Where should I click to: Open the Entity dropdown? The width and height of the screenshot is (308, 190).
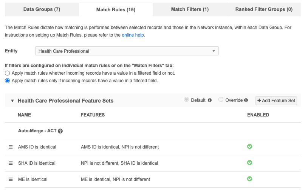pyautogui.click(x=127, y=51)
